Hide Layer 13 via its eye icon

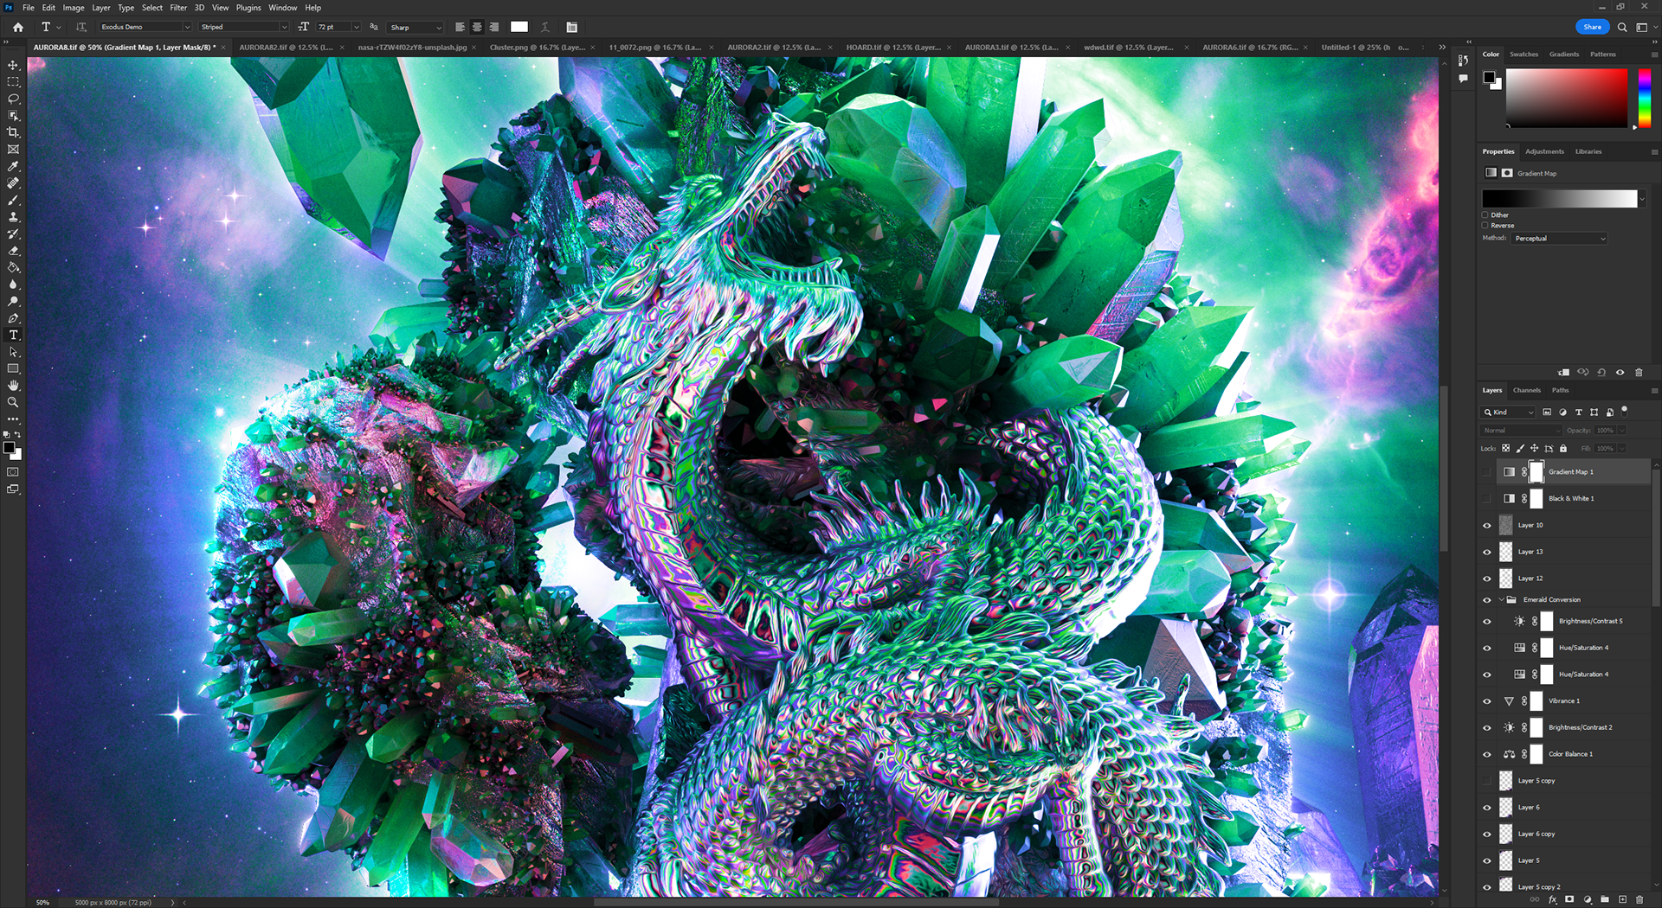pyautogui.click(x=1487, y=553)
